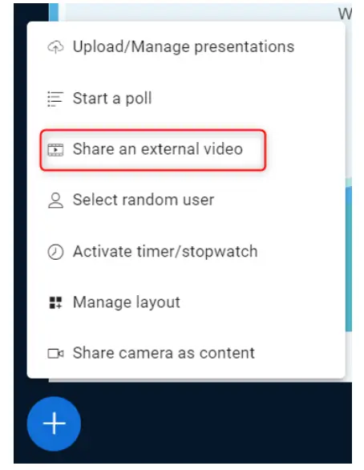Click the cloud upload icon

pyautogui.click(x=55, y=47)
